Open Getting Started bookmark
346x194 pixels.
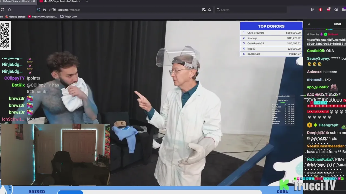click(15, 16)
